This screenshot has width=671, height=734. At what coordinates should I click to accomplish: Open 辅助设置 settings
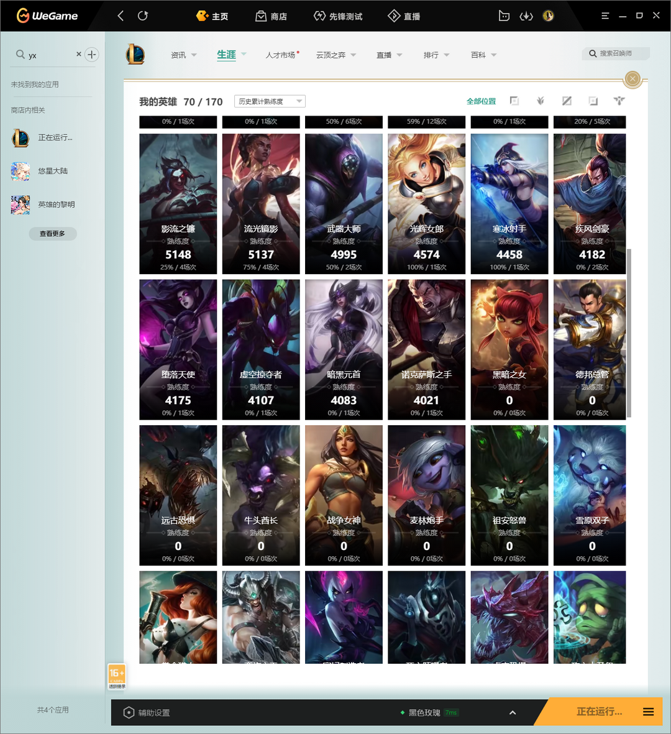[x=147, y=712]
